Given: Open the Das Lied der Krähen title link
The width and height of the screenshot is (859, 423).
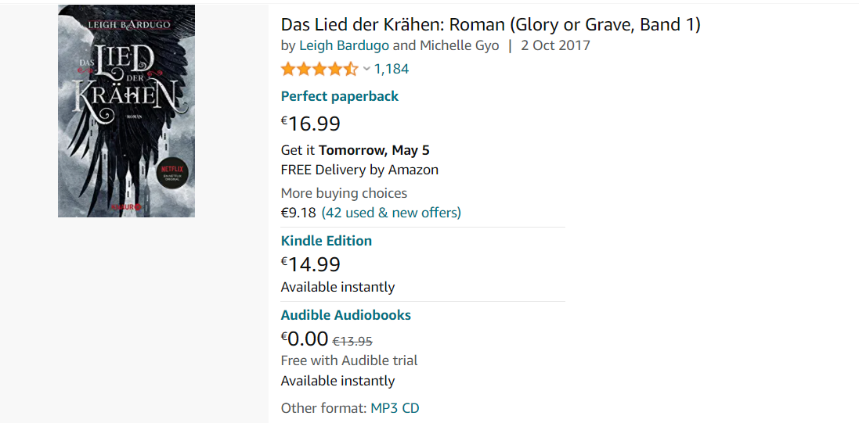Looking at the screenshot, I should coord(490,25).
